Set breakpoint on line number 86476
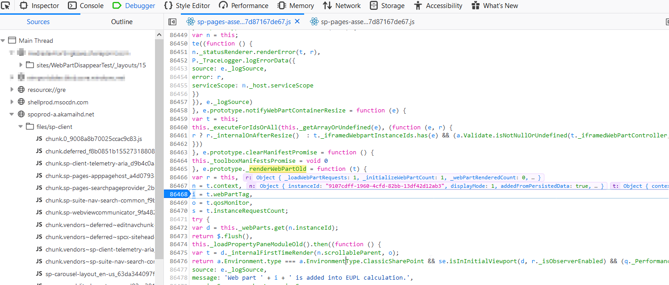 coord(178,261)
